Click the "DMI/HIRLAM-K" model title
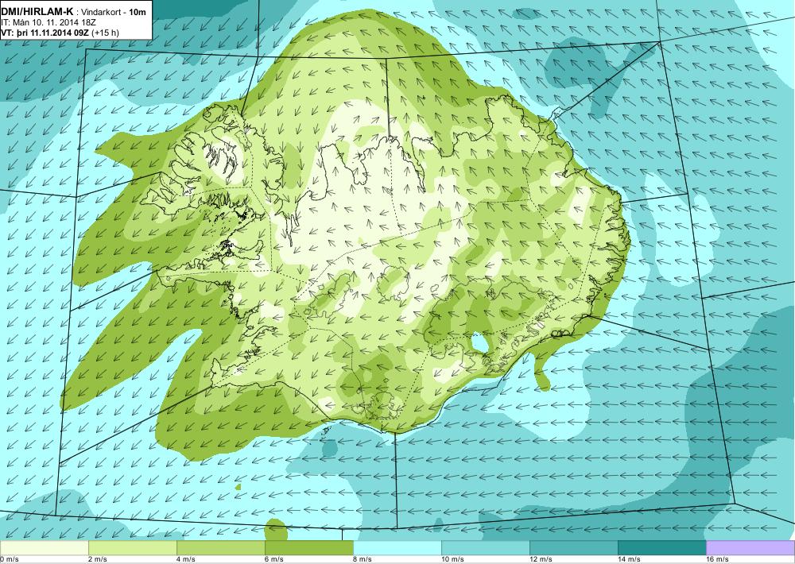The height and width of the screenshot is (564, 795). [37, 12]
